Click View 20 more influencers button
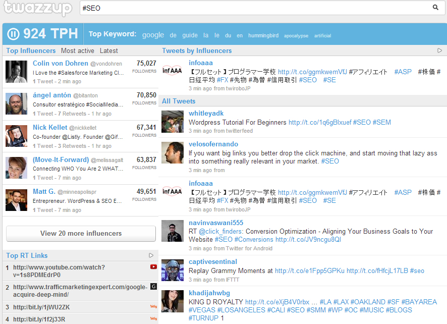This screenshot has width=447, height=324. tap(81, 233)
